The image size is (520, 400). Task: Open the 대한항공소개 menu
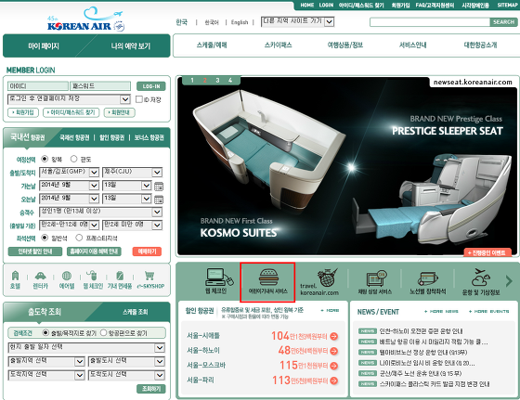pyautogui.click(x=480, y=45)
